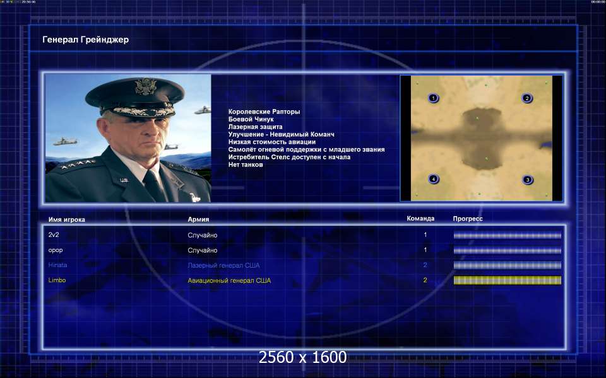This screenshot has height=378, width=606.
Task: Click "Самолёт огневой поддержки с младшего звания"
Action: tap(306, 150)
